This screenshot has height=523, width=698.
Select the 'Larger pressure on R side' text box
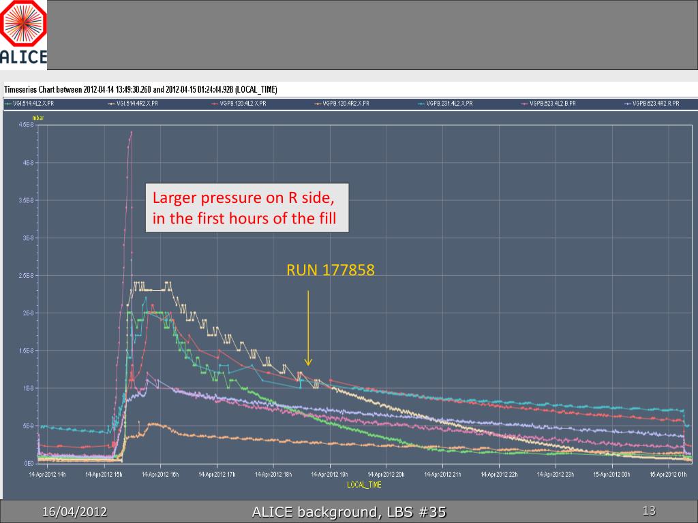coord(247,208)
